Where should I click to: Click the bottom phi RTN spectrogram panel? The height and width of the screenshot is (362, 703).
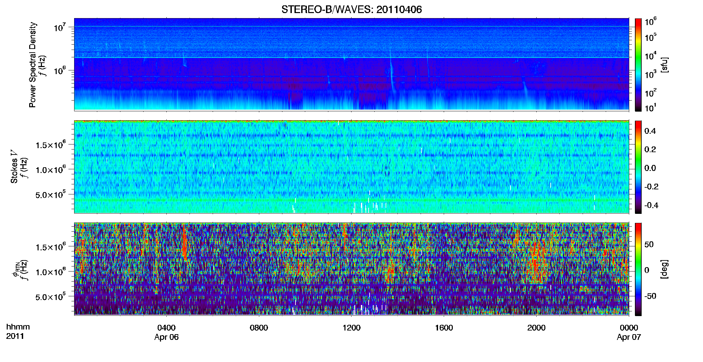click(x=351, y=269)
